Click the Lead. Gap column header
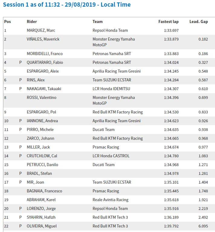215x232 pixels. (x=198, y=21)
